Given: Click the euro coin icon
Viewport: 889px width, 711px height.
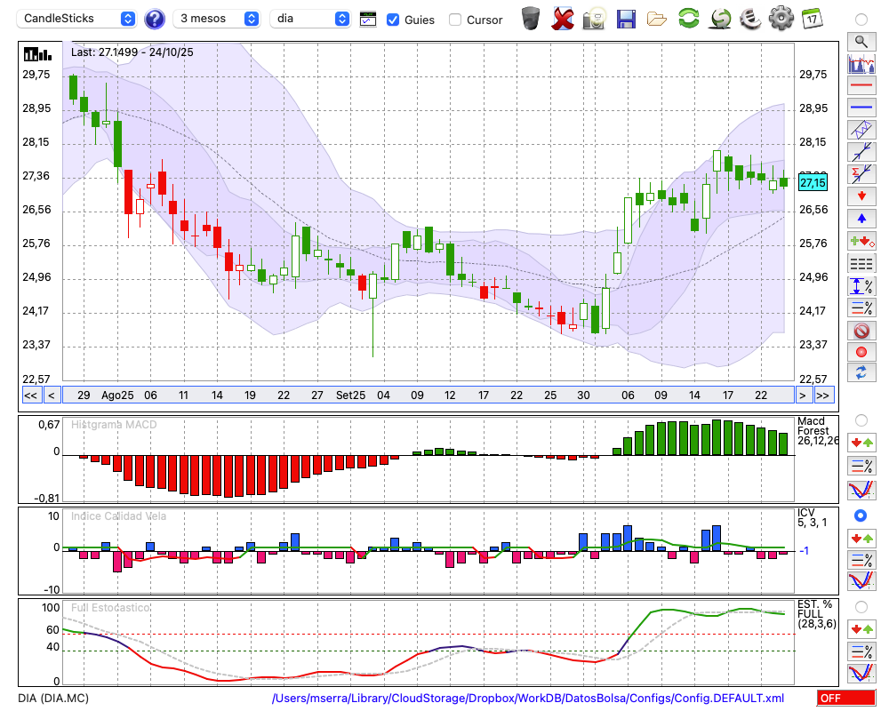Looking at the screenshot, I should coord(750,19).
